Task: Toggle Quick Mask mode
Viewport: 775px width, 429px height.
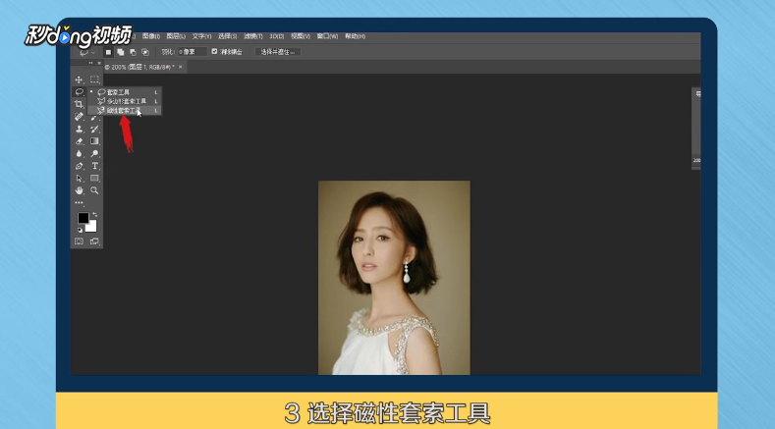Action: pyautogui.click(x=79, y=241)
